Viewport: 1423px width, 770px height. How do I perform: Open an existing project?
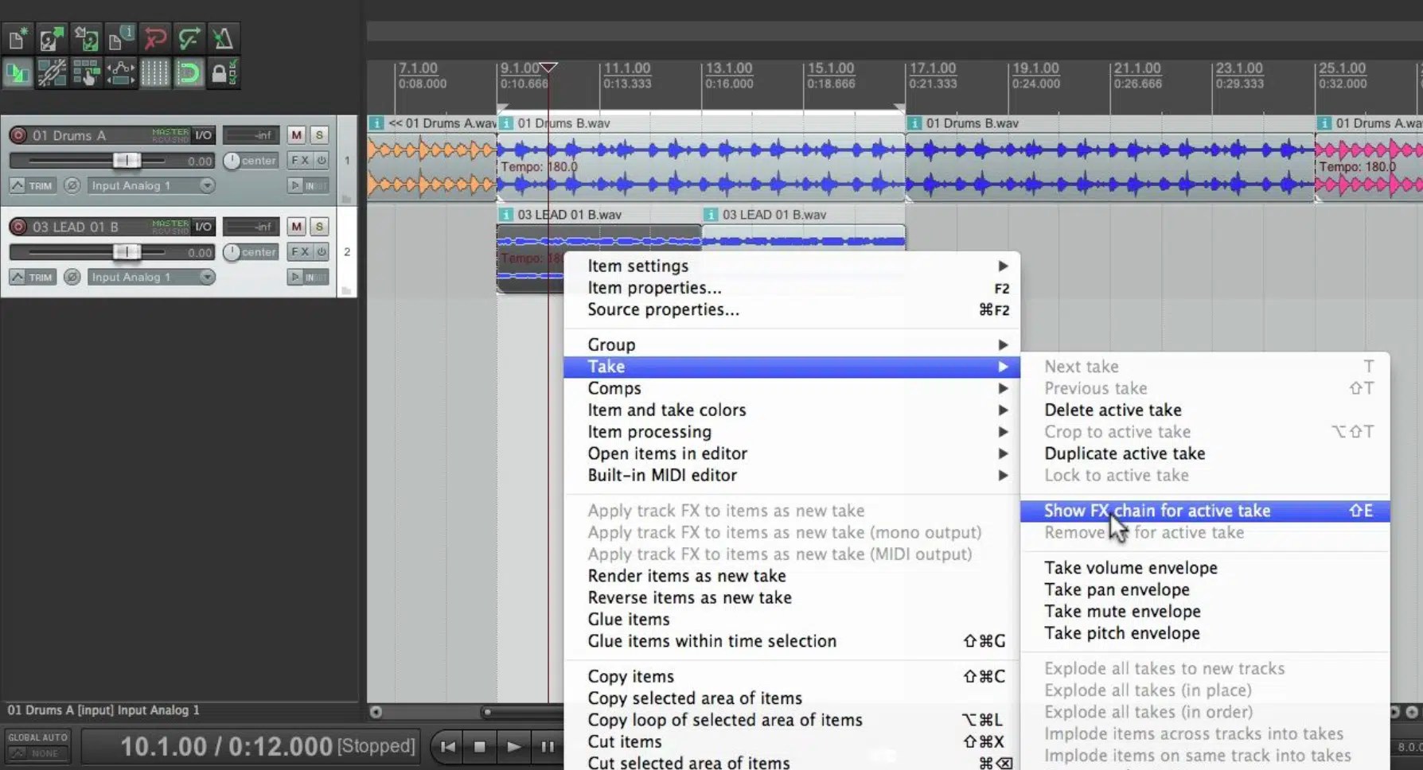point(52,37)
